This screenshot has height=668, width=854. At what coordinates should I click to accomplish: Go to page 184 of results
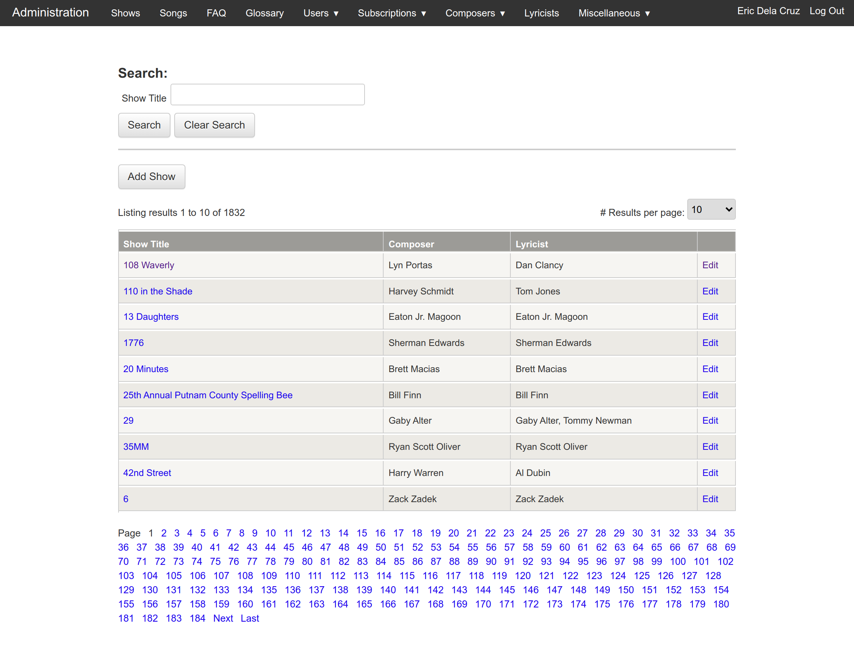click(x=197, y=618)
